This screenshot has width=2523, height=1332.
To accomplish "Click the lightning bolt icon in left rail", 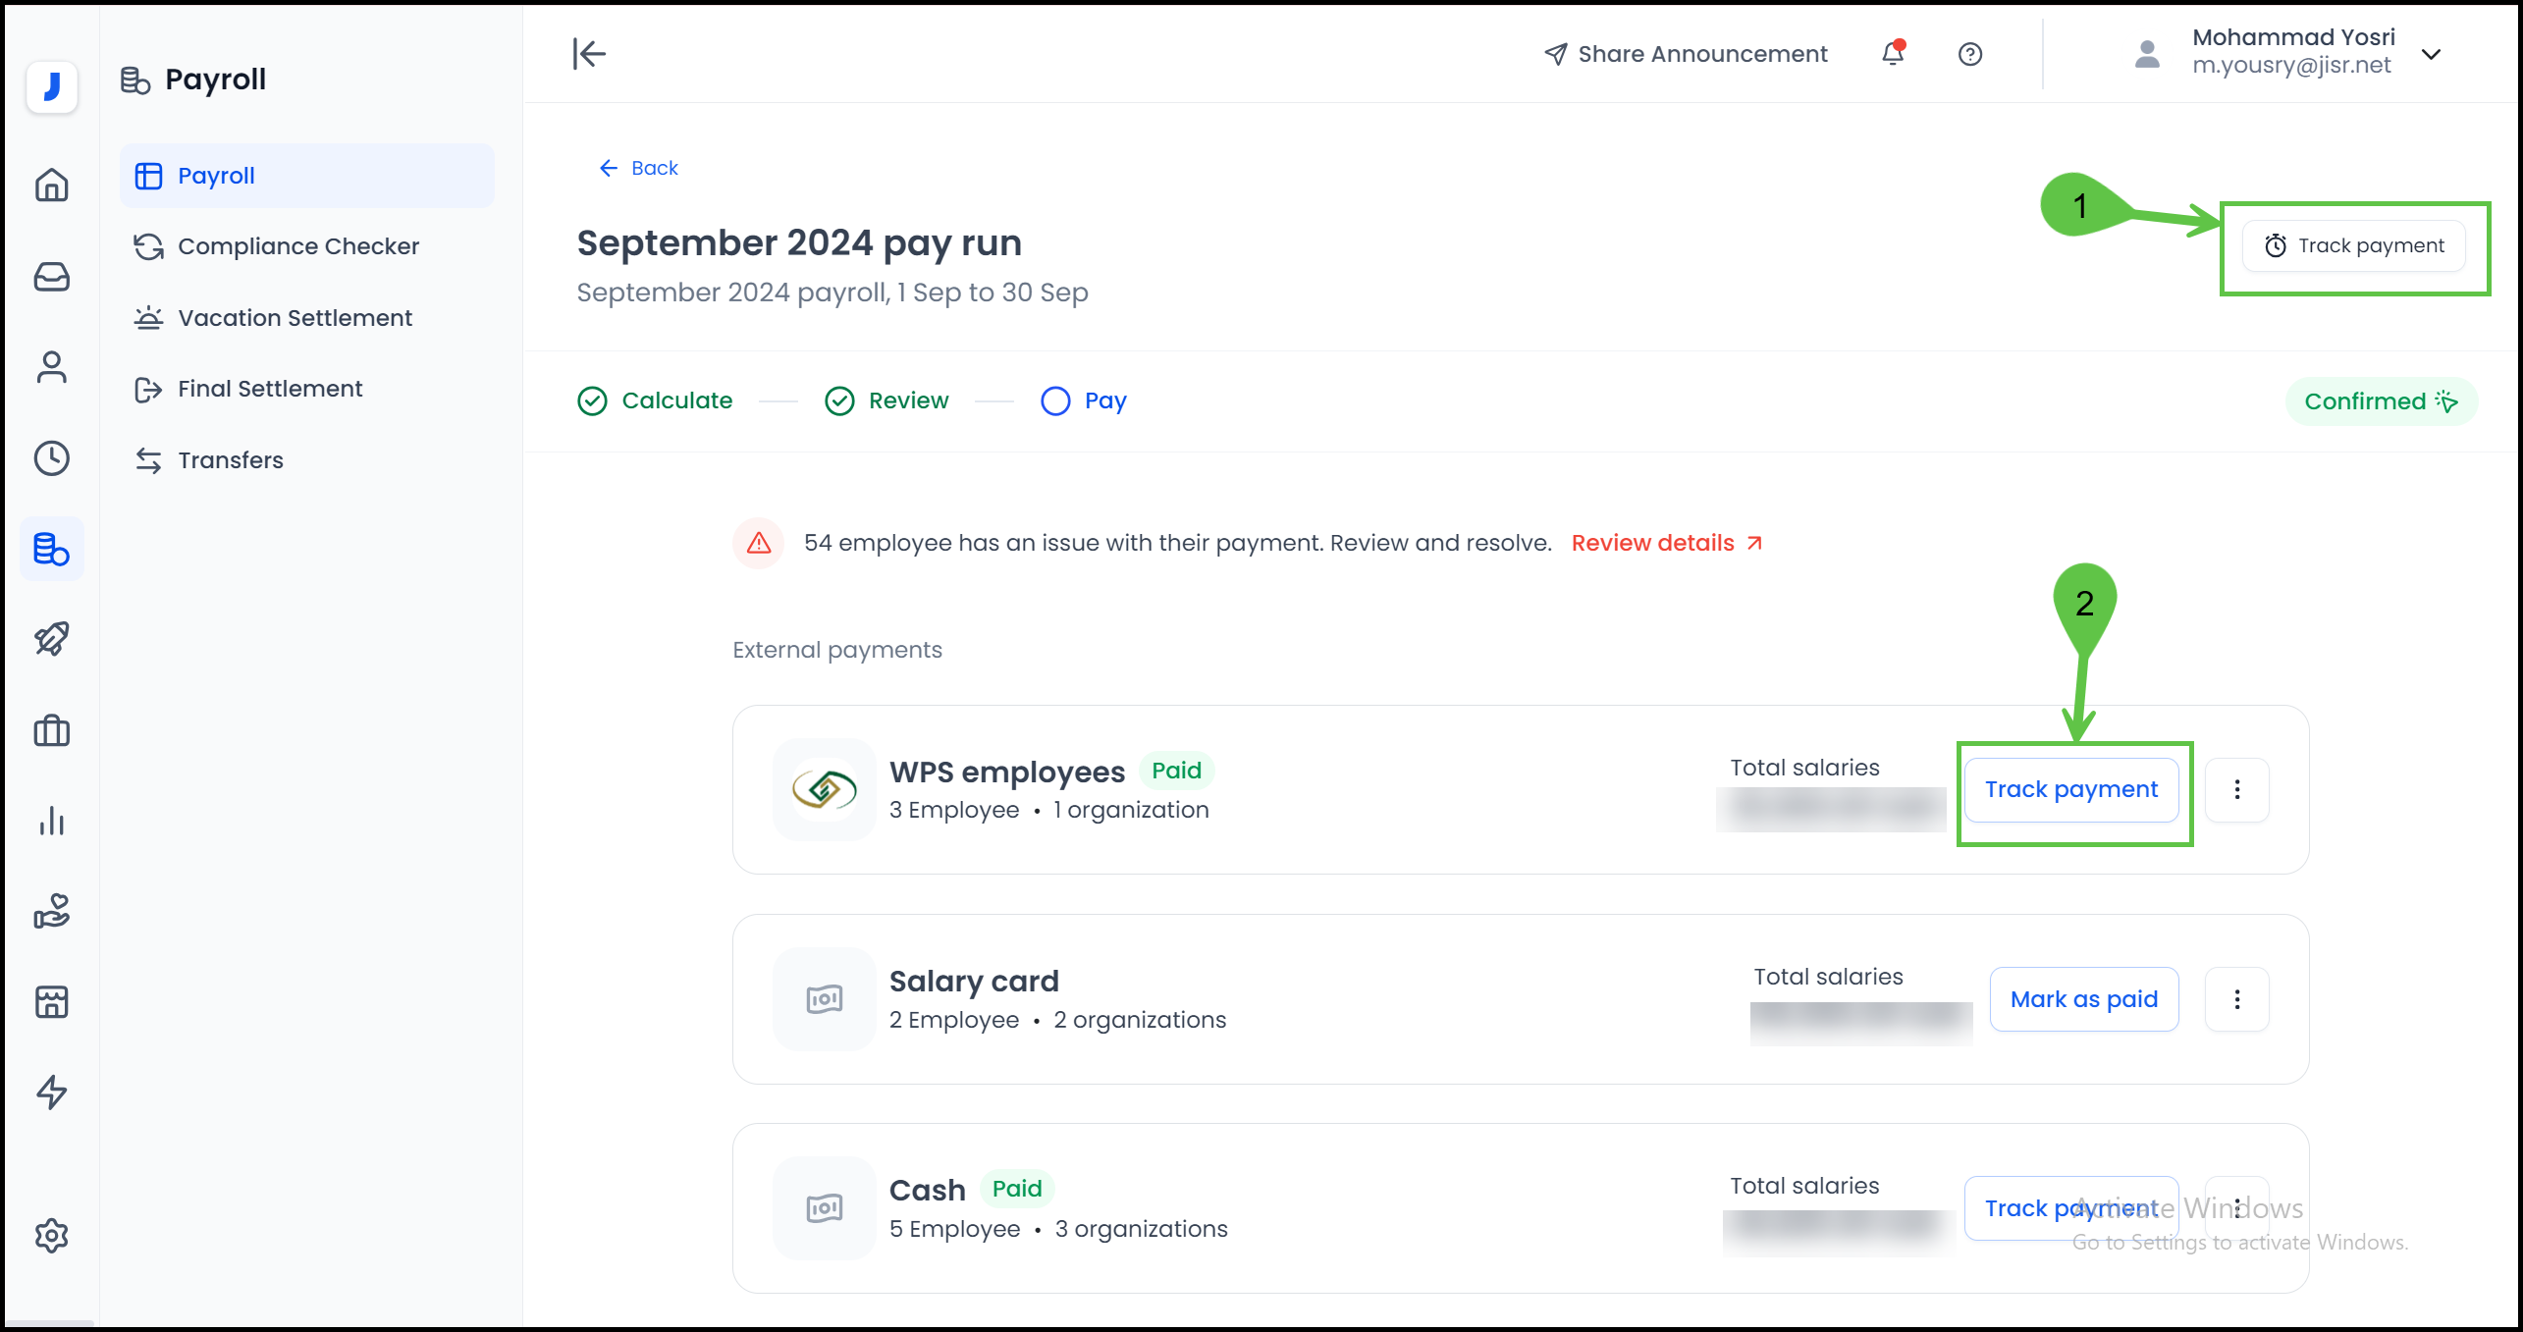I will point(51,1092).
